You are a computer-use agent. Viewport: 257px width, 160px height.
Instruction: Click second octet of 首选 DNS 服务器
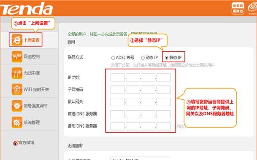133,114
